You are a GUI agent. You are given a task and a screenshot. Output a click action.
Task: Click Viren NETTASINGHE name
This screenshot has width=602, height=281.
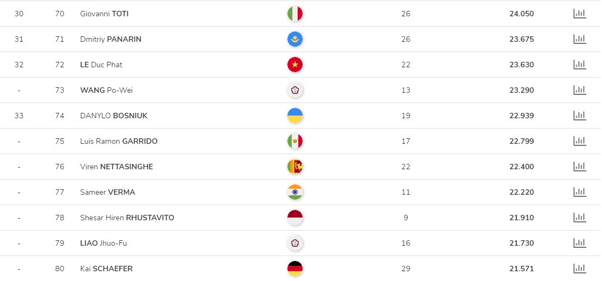coord(117,167)
